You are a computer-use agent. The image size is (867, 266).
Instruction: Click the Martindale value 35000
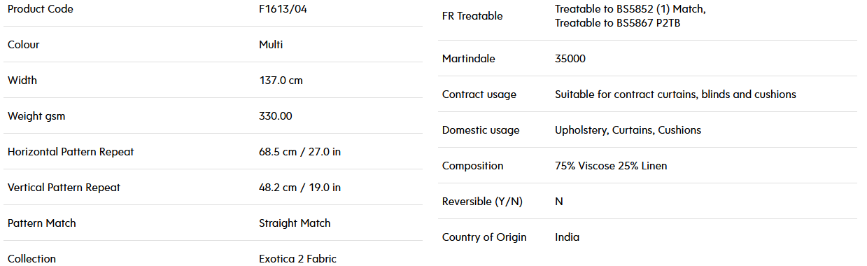[570, 59]
